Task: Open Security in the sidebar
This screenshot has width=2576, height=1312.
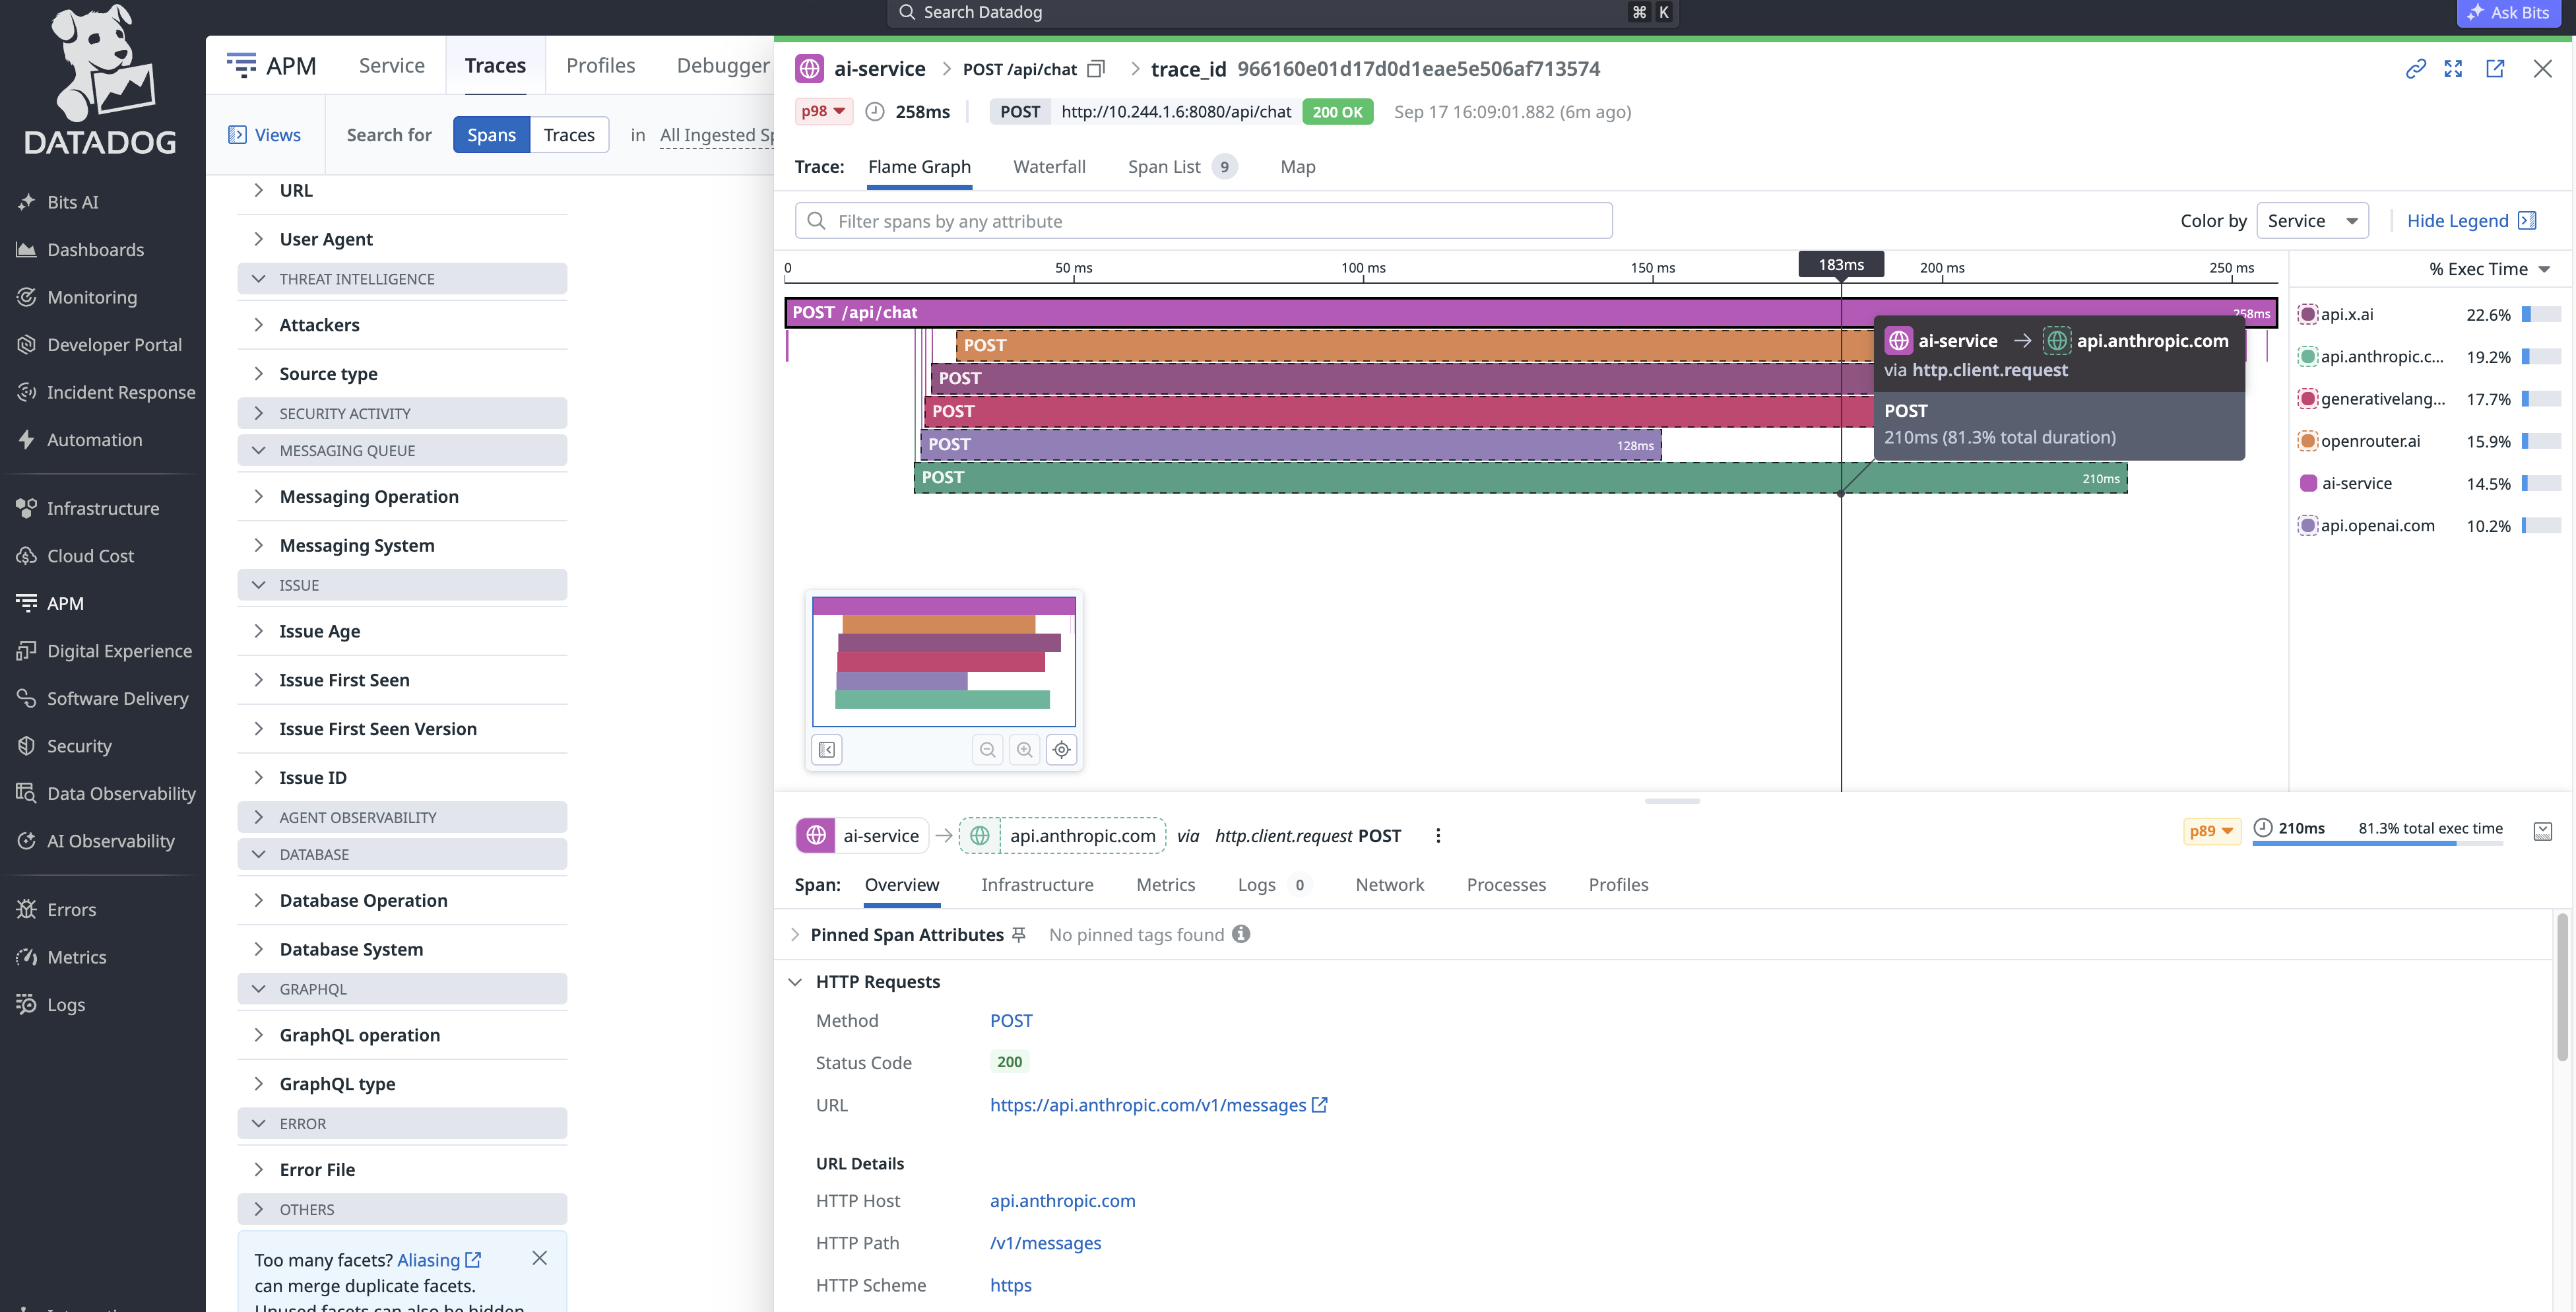Action: [64, 746]
